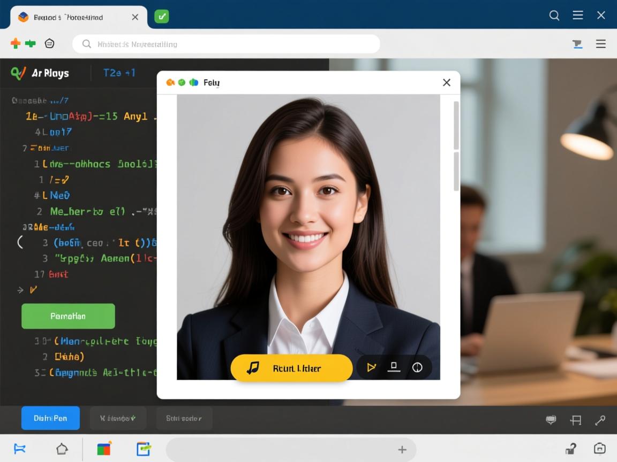Screen dimensions: 617x462
Task: Click the hexagon icon left of search field
Action: pyautogui.click(x=49, y=44)
